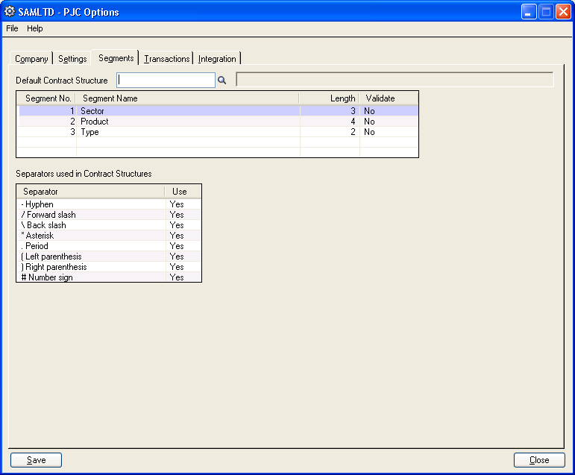Screen dimensions: 575x475
Task: Switch to the Settings tab
Action: tap(72, 59)
